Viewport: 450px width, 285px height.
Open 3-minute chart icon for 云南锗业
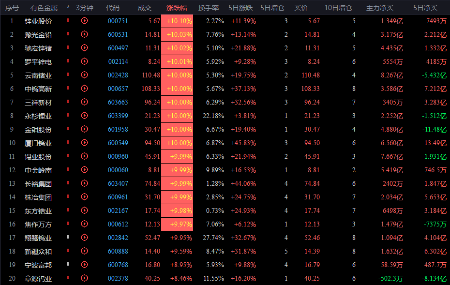click(84, 75)
